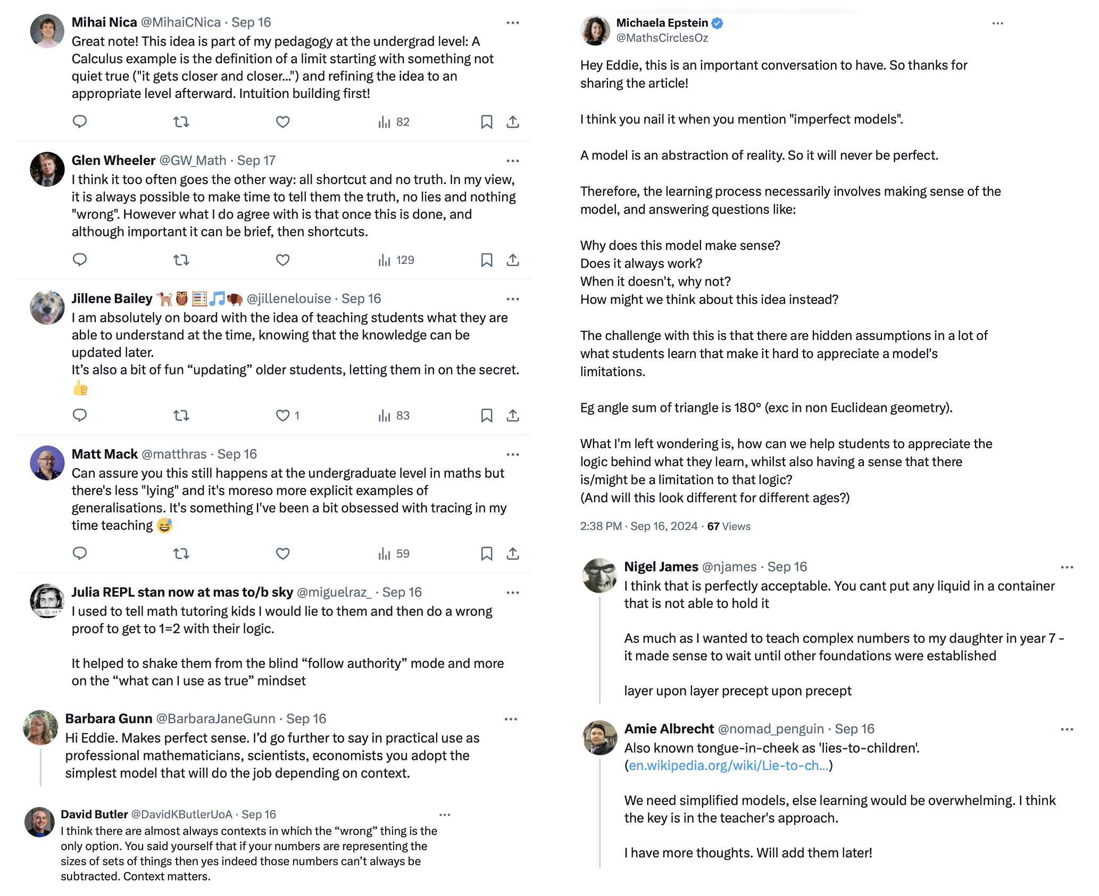This screenshot has width=1099, height=896.
Task: Open Julia REPL stan's tweet options menu
Action: coord(513,593)
